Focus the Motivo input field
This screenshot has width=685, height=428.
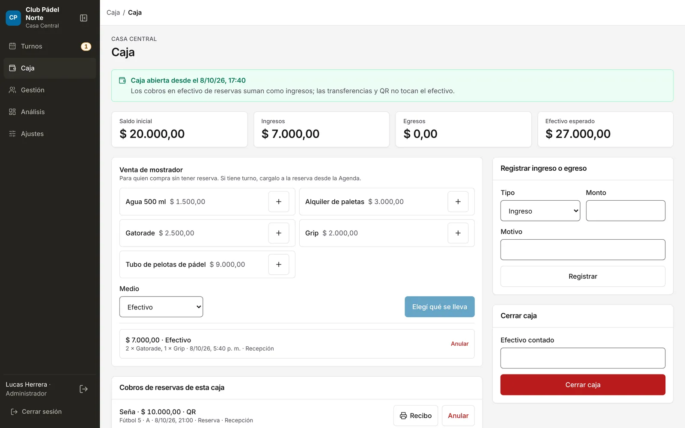coord(583,250)
